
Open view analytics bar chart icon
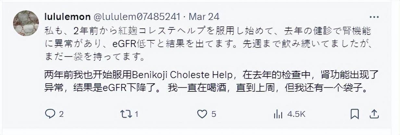point(278,114)
